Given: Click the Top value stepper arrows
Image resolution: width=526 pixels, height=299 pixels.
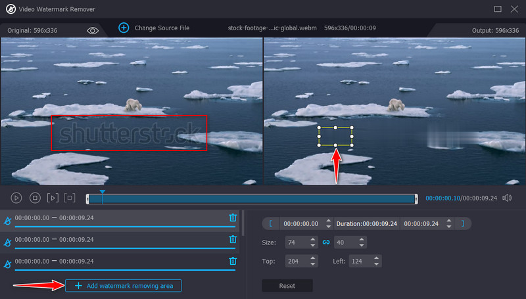Looking at the screenshot, I should coord(311,262).
